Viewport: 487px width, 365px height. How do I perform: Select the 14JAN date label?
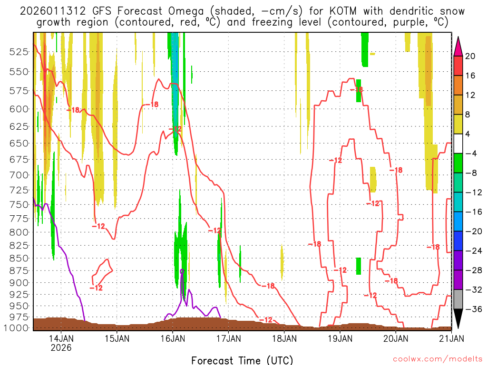[x=61, y=338]
